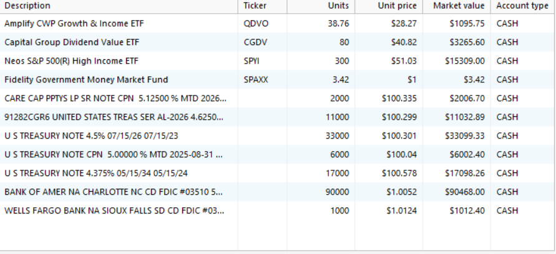
Task: Sort by the Market value column header
Action: point(457,6)
